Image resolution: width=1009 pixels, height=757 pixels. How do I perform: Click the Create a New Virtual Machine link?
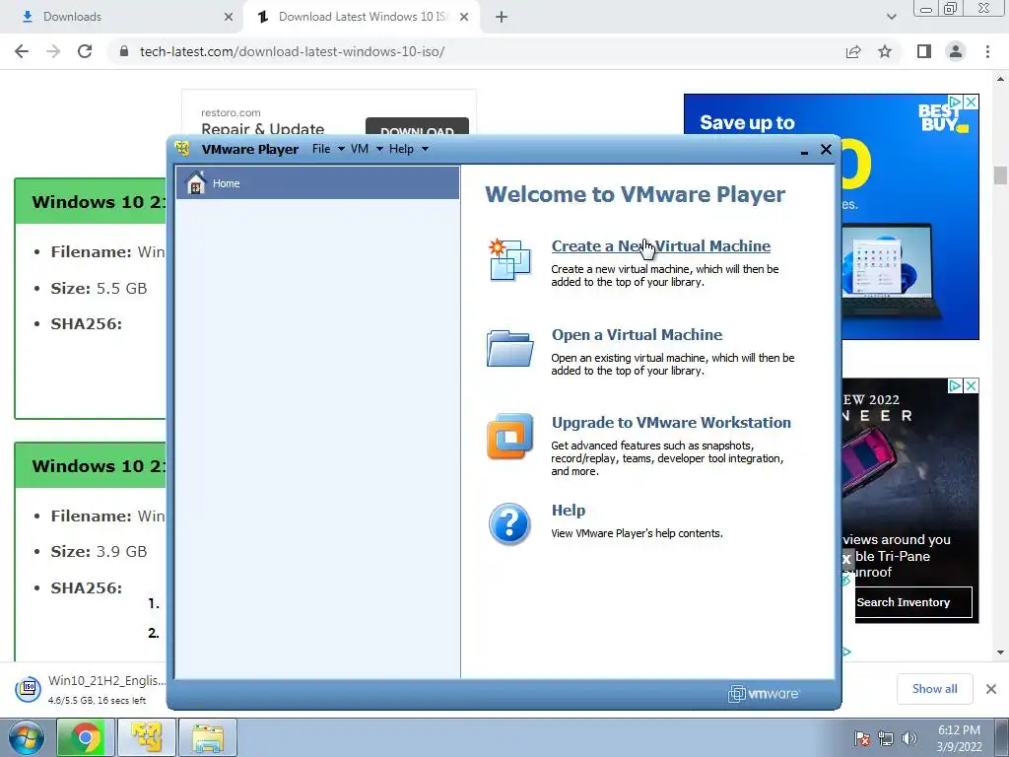(x=661, y=245)
